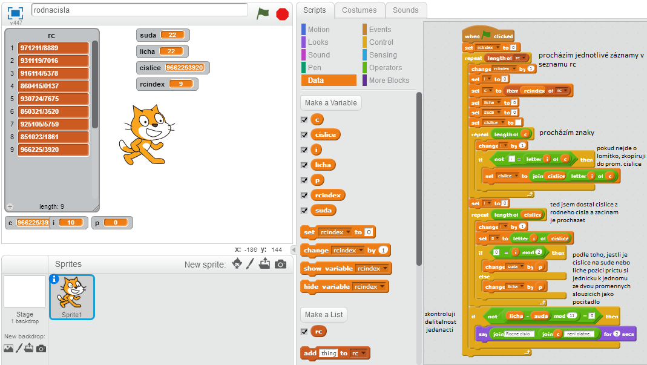Open the Events block category
647x365 pixels.
click(x=379, y=29)
